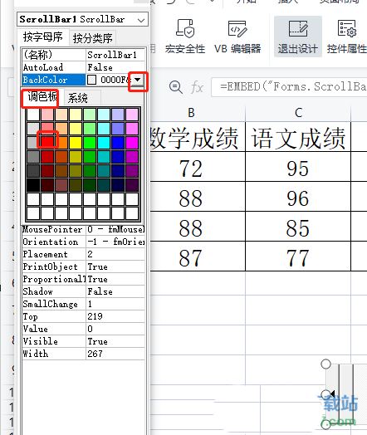This screenshot has width=367, height=435.
Task: Switch to 按字母序 alphabetical tab
Action: pos(42,37)
